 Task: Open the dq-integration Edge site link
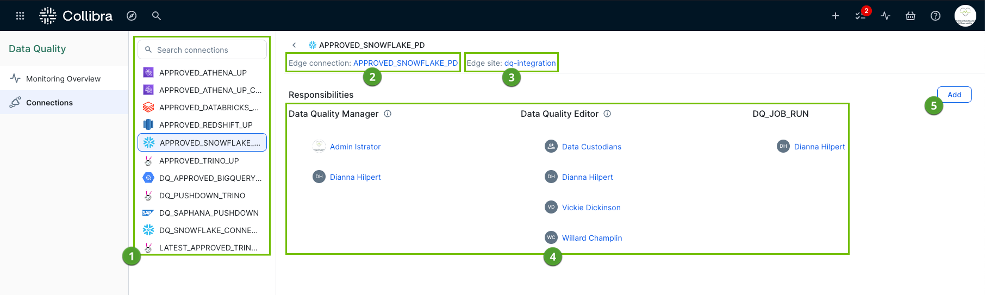(530, 63)
